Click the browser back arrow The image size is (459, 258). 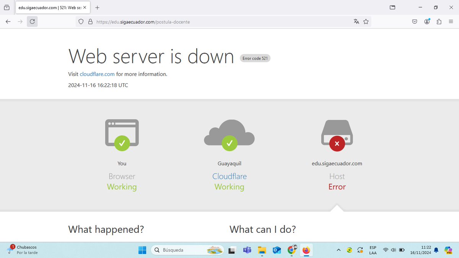(x=8, y=22)
